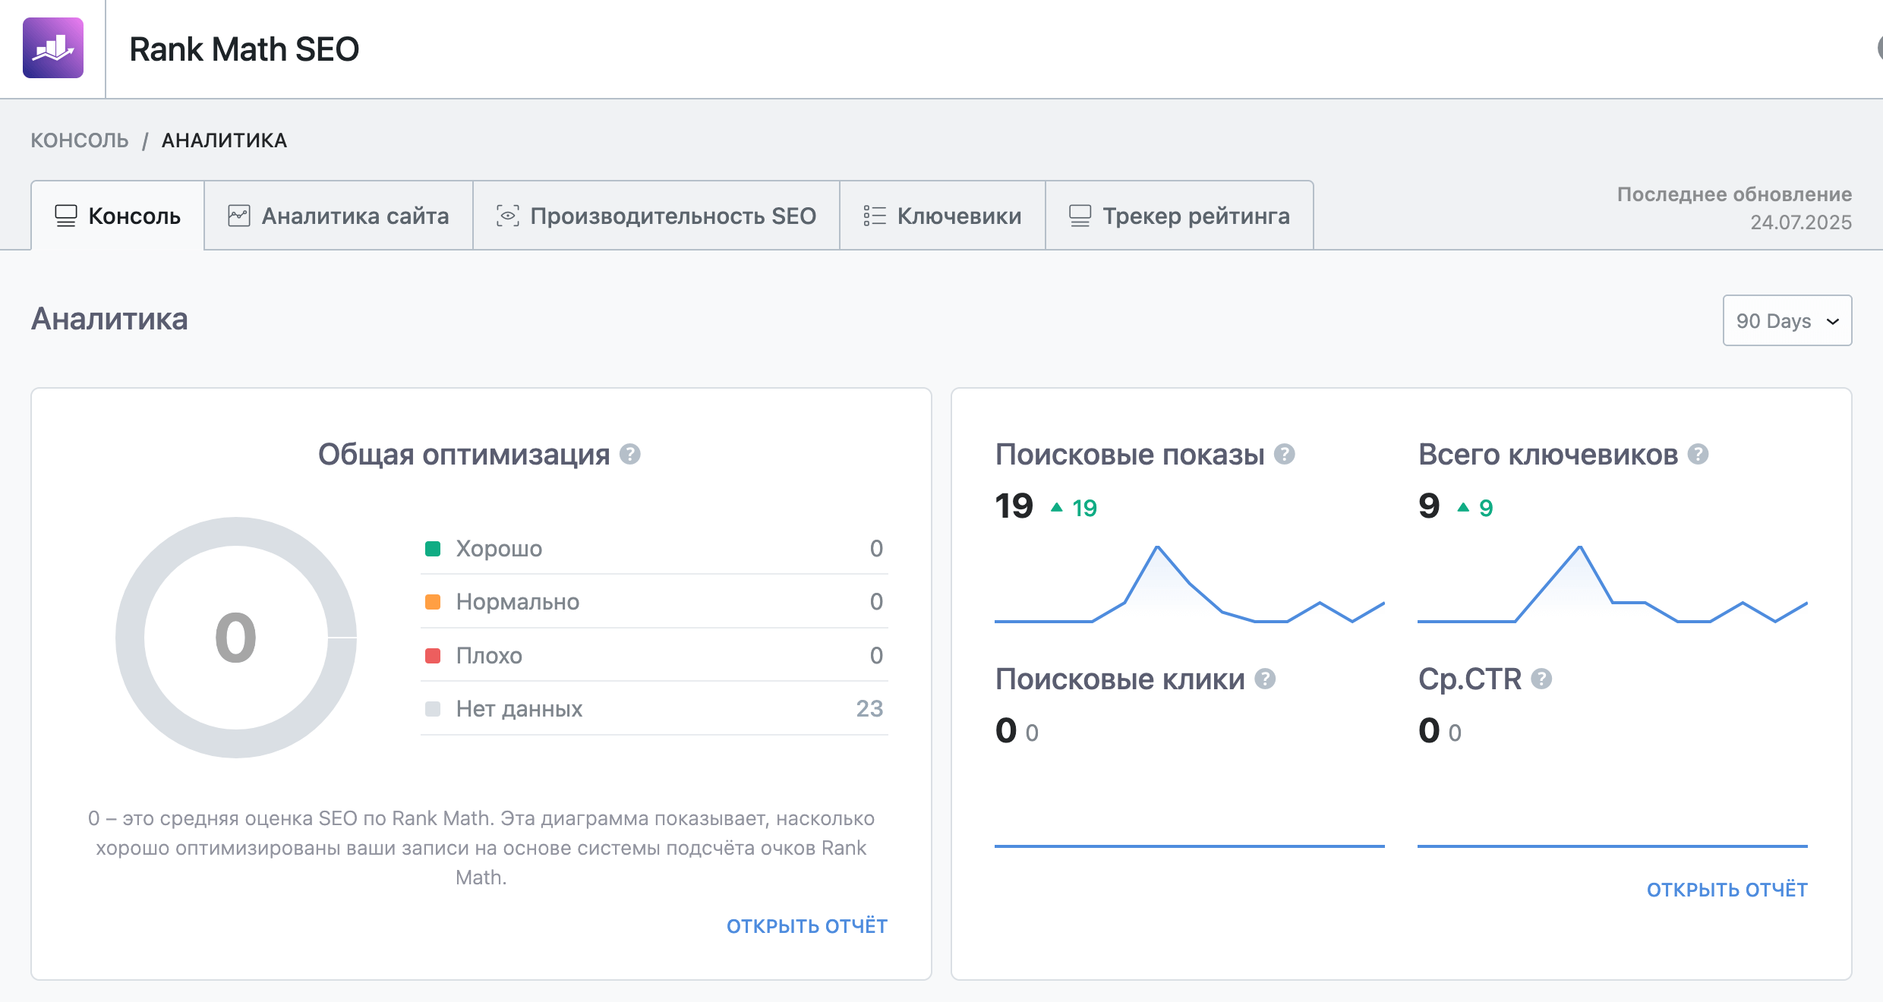Screen dimensions: 1883x1002
Task: Click the Rank Math SEO title
Action: coord(244,49)
